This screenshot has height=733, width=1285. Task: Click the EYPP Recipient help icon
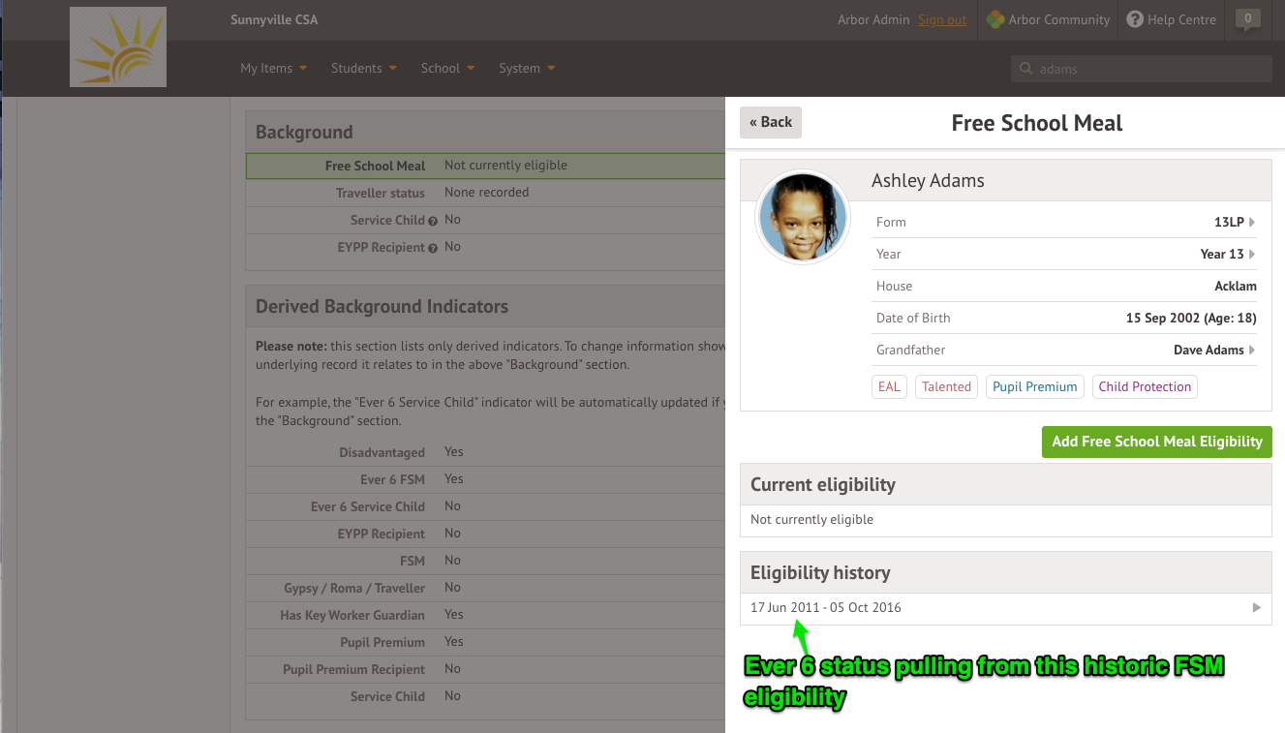432,248
